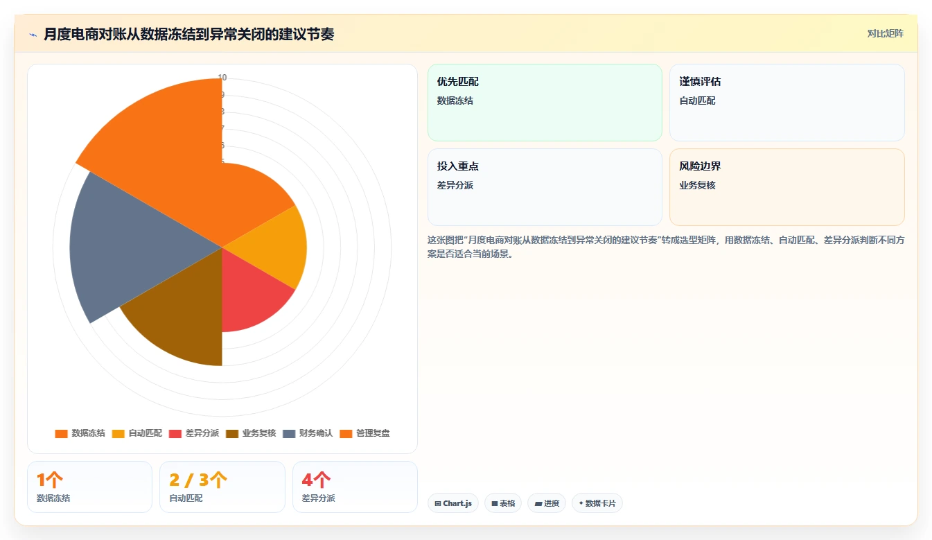Select the 优先匹配 card

click(545, 103)
